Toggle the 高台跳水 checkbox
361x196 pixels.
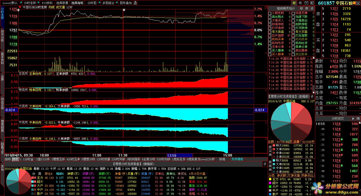point(270,17)
